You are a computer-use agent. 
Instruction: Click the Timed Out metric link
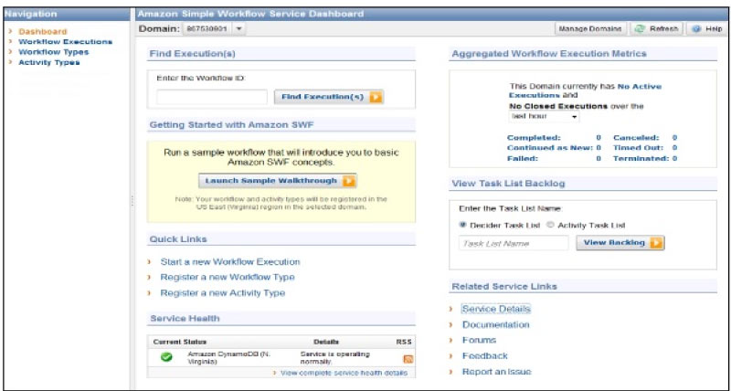coord(638,148)
